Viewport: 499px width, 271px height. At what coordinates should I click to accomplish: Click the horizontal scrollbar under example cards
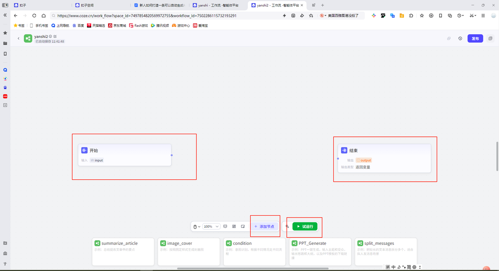253,268
